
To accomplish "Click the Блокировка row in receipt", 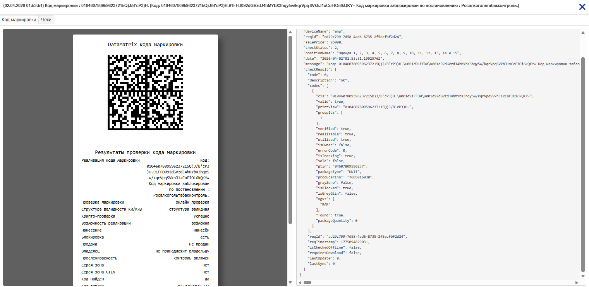I will 145,237.
